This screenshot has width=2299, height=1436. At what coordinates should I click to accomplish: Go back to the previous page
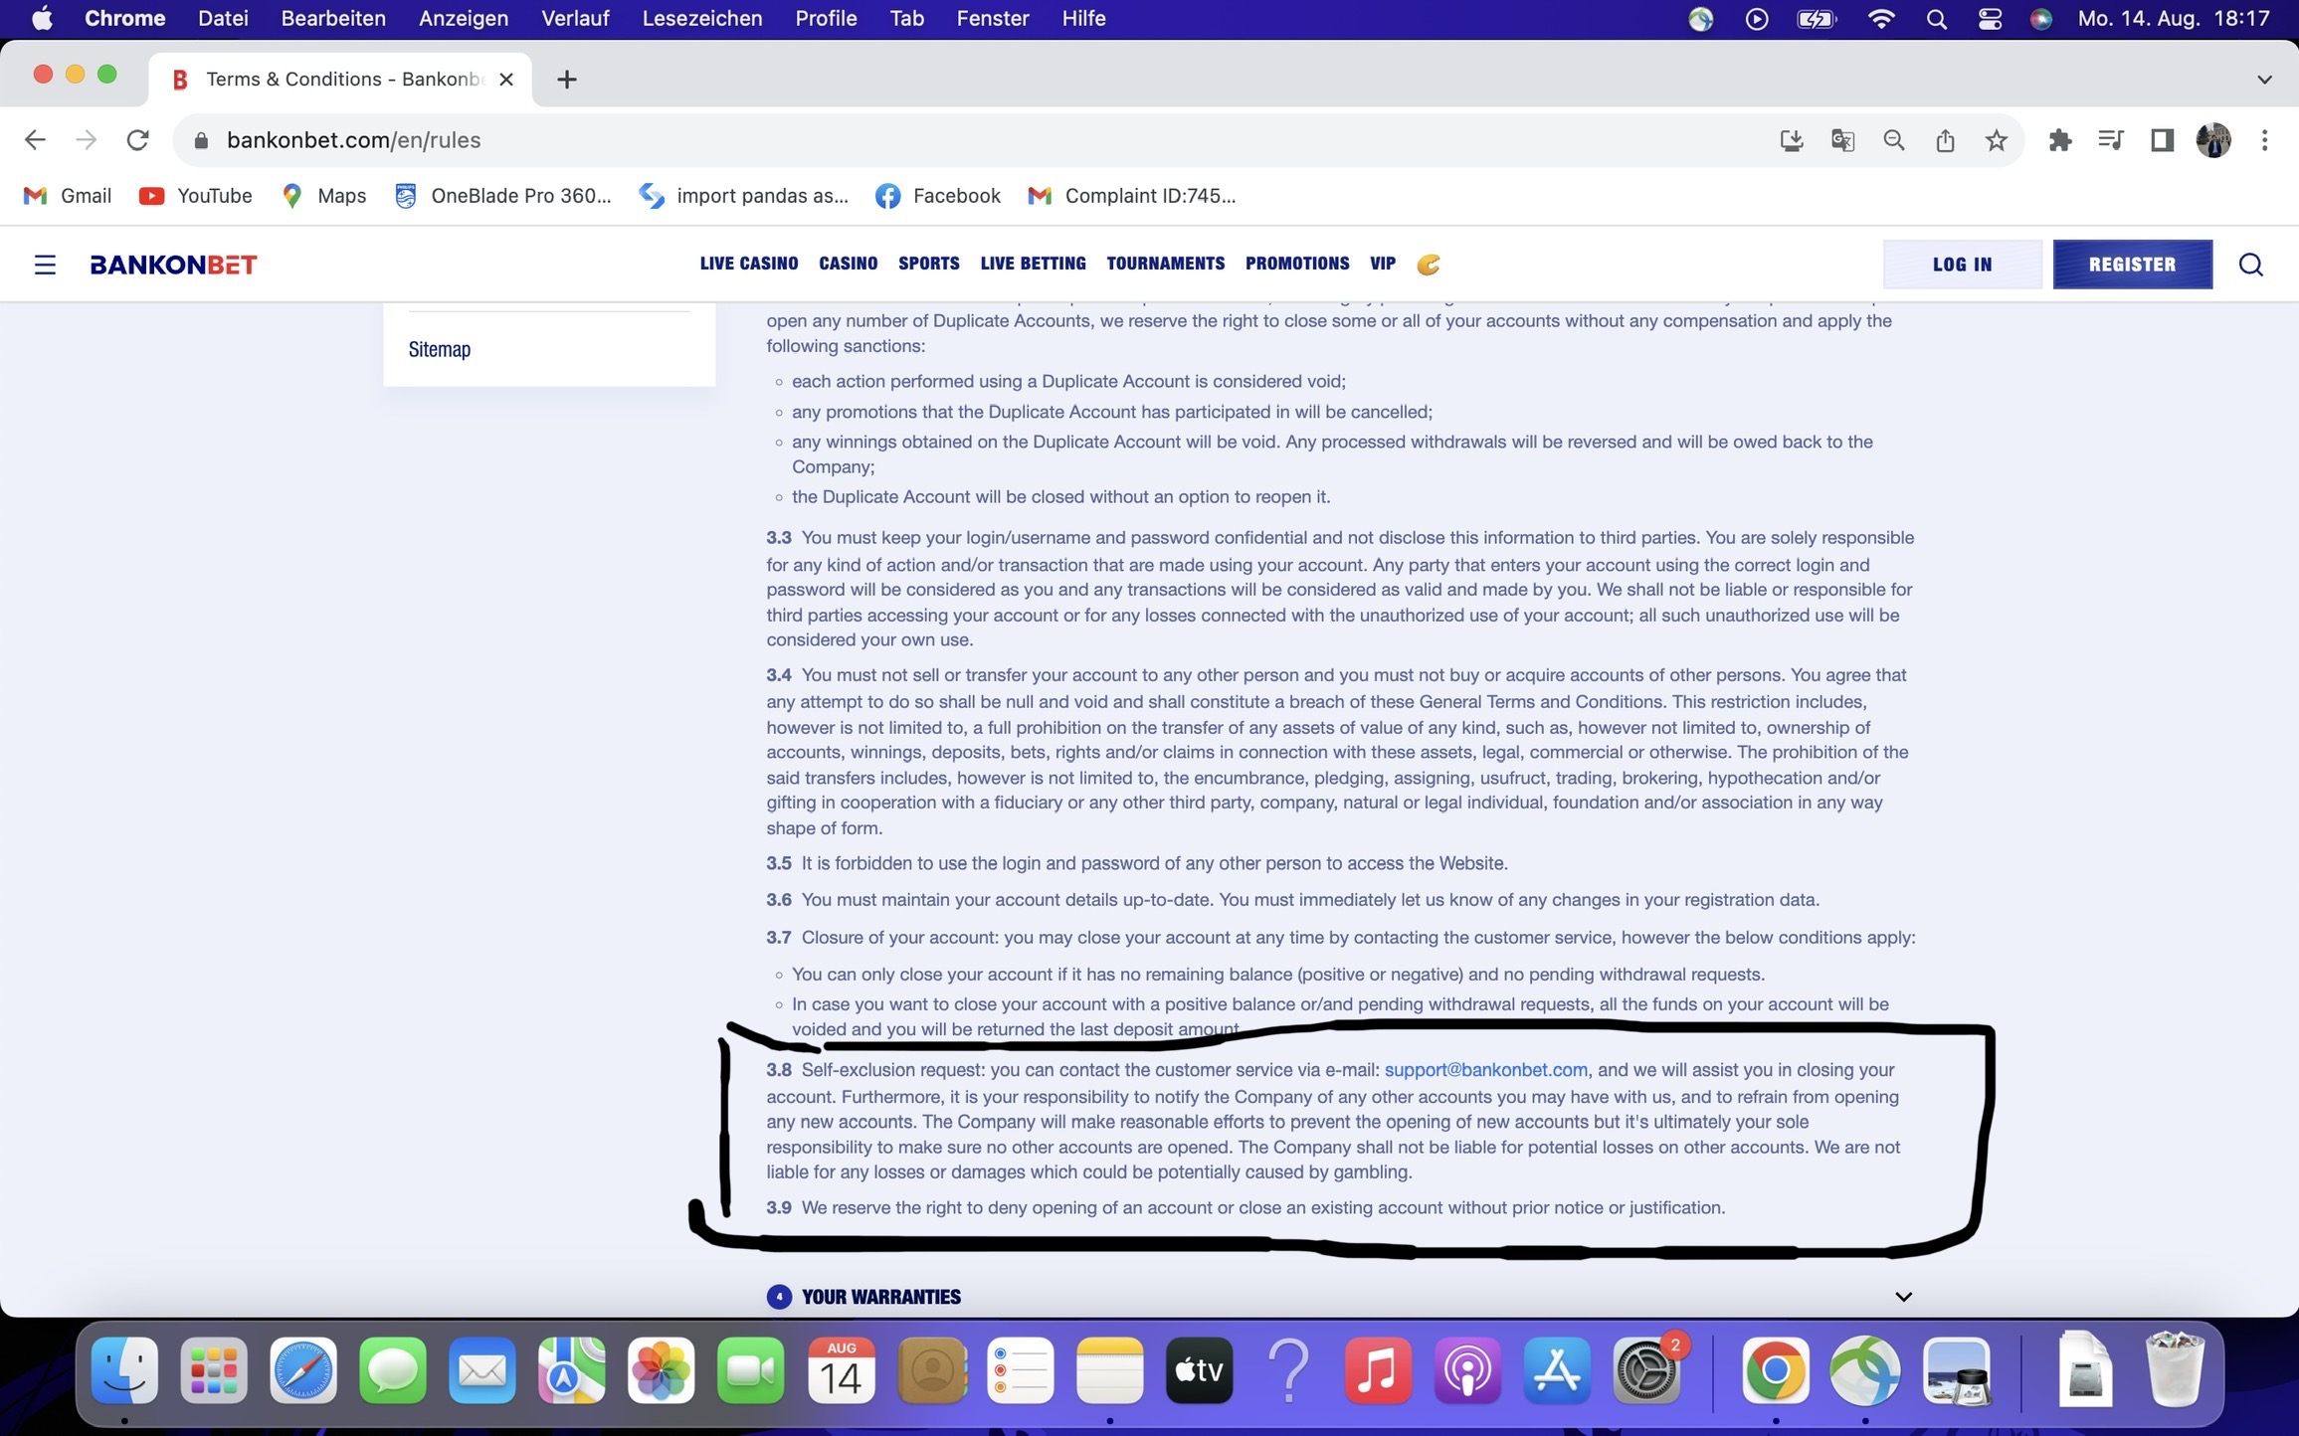pyautogui.click(x=35, y=140)
